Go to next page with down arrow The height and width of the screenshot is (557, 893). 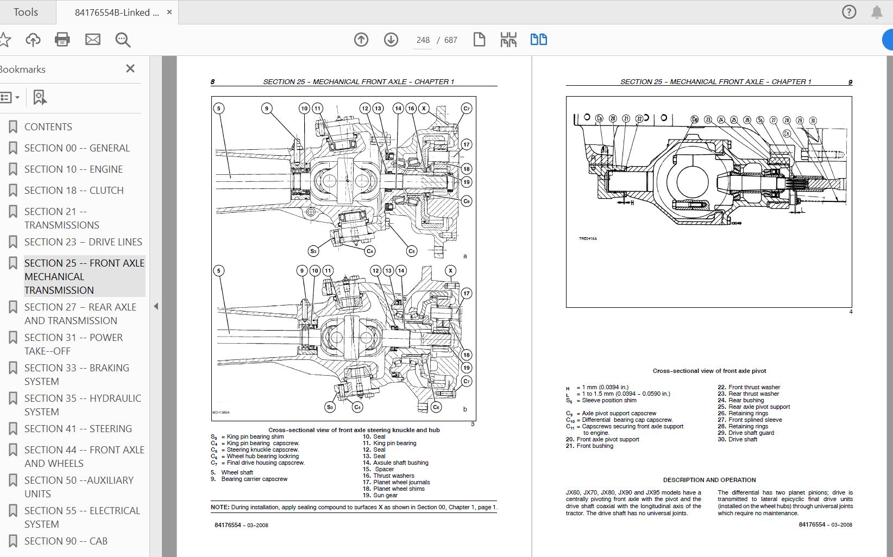click(x=391, y=40)
